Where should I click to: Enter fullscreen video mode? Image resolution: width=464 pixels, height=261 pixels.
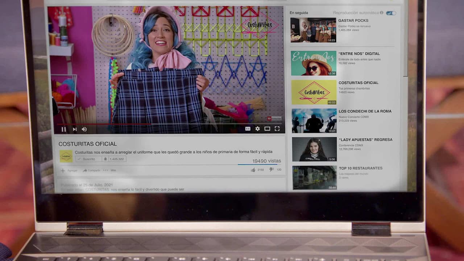point(277,129)
